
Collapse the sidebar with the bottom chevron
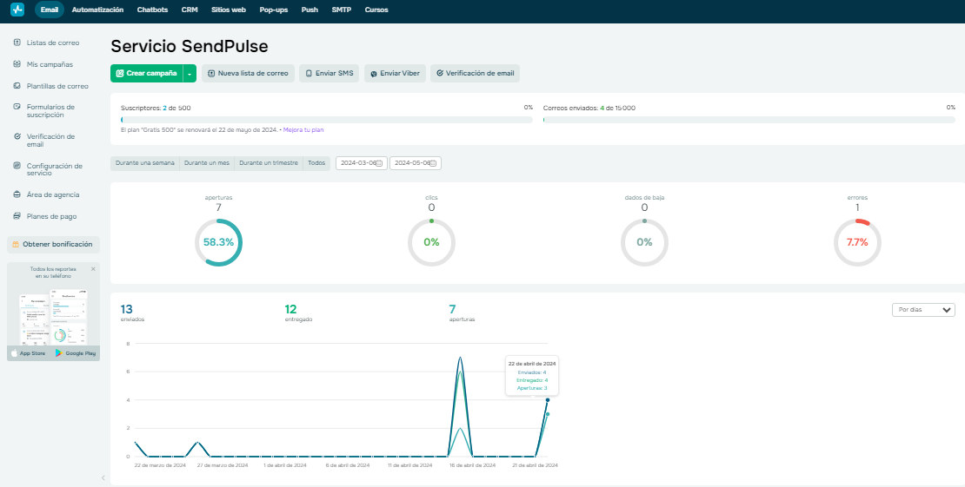(103, 477)
